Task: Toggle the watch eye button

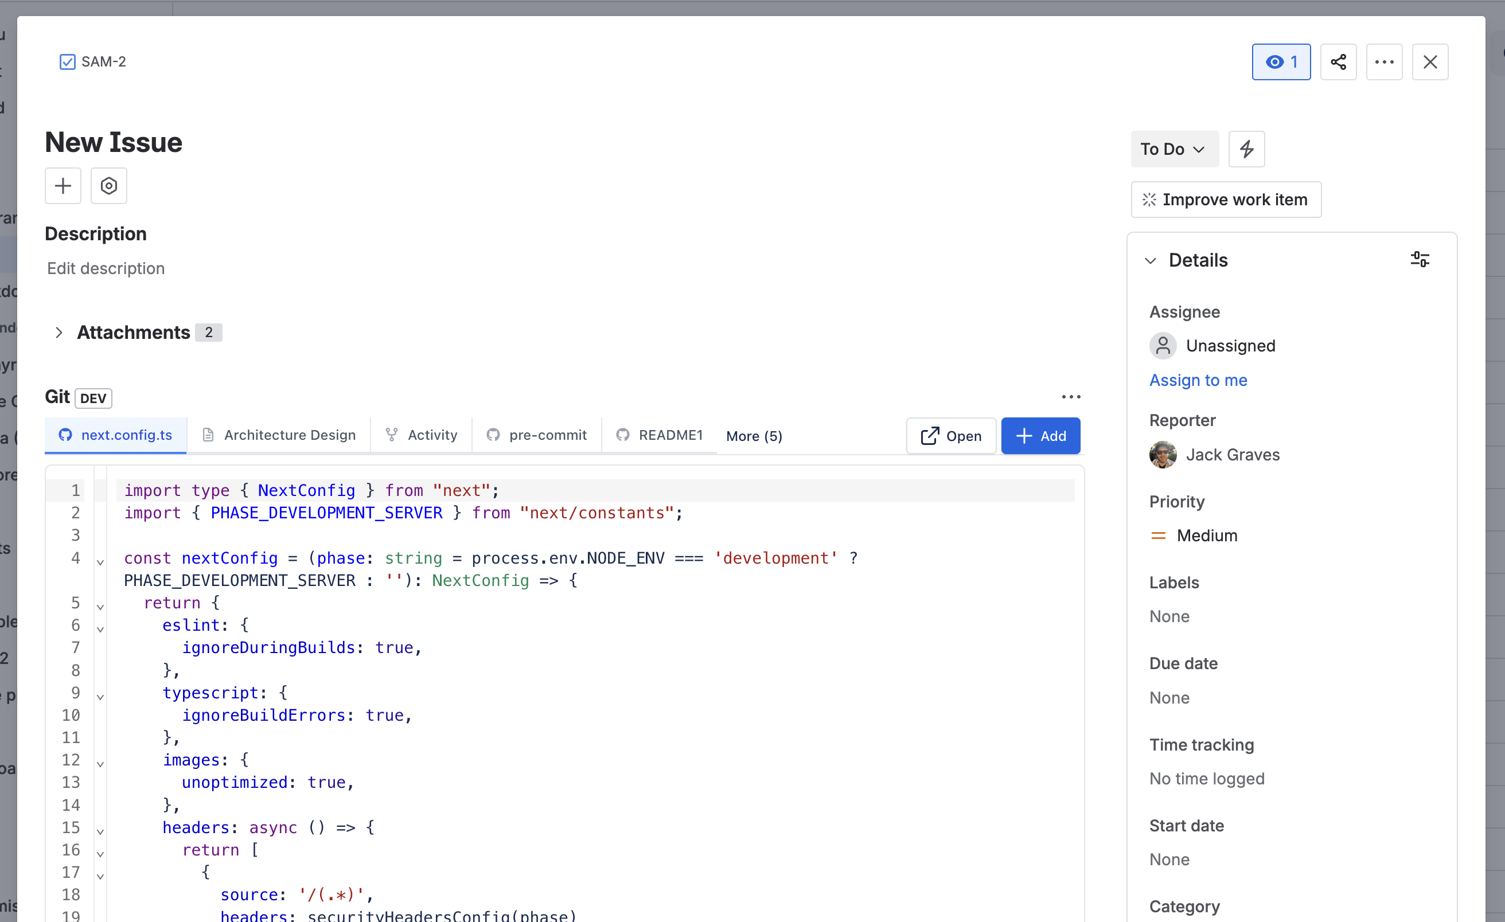Action: point(1281,62)
